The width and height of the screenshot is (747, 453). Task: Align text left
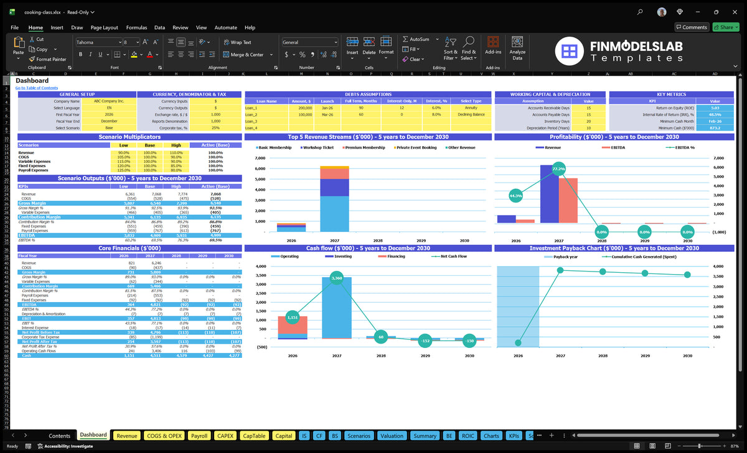(x=171, y=54)
